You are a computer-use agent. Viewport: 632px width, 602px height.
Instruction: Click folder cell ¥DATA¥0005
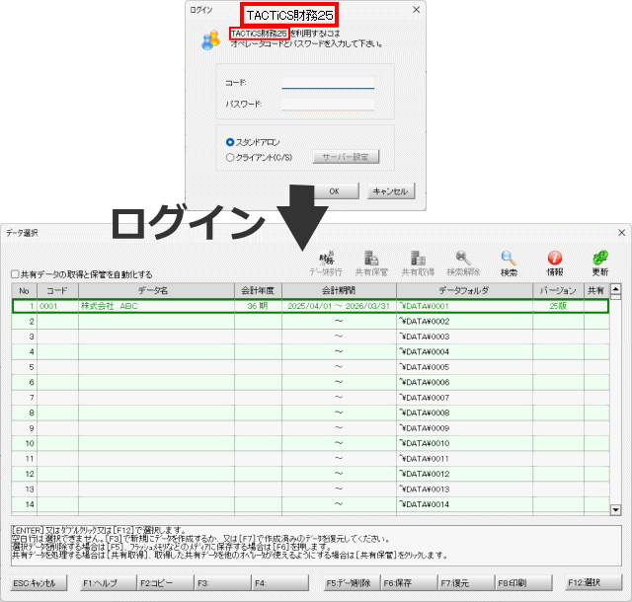tap(464, 367)
